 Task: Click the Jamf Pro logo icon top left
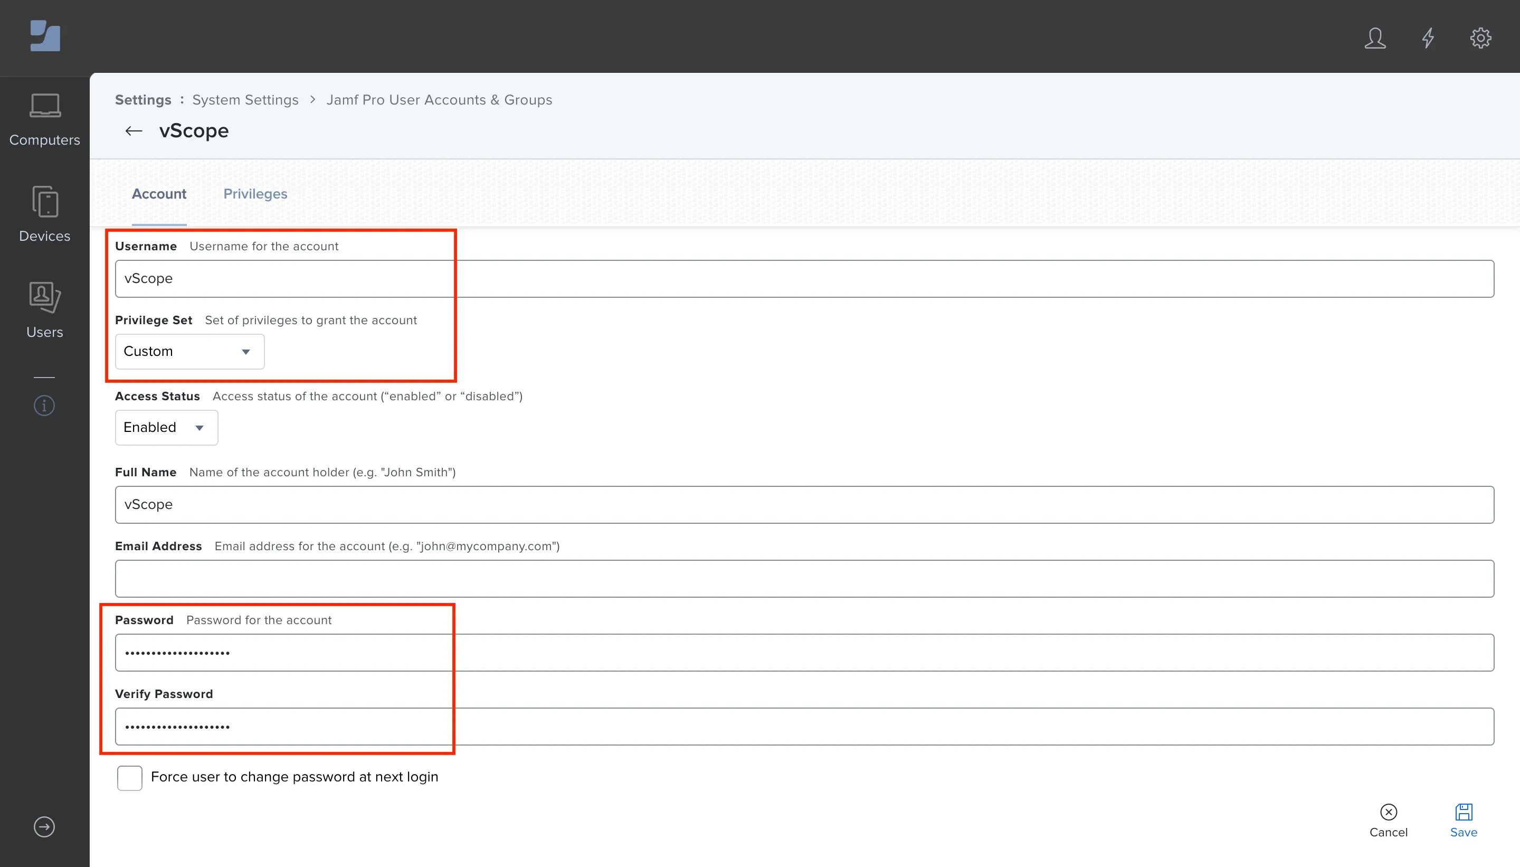pos(46,37)
